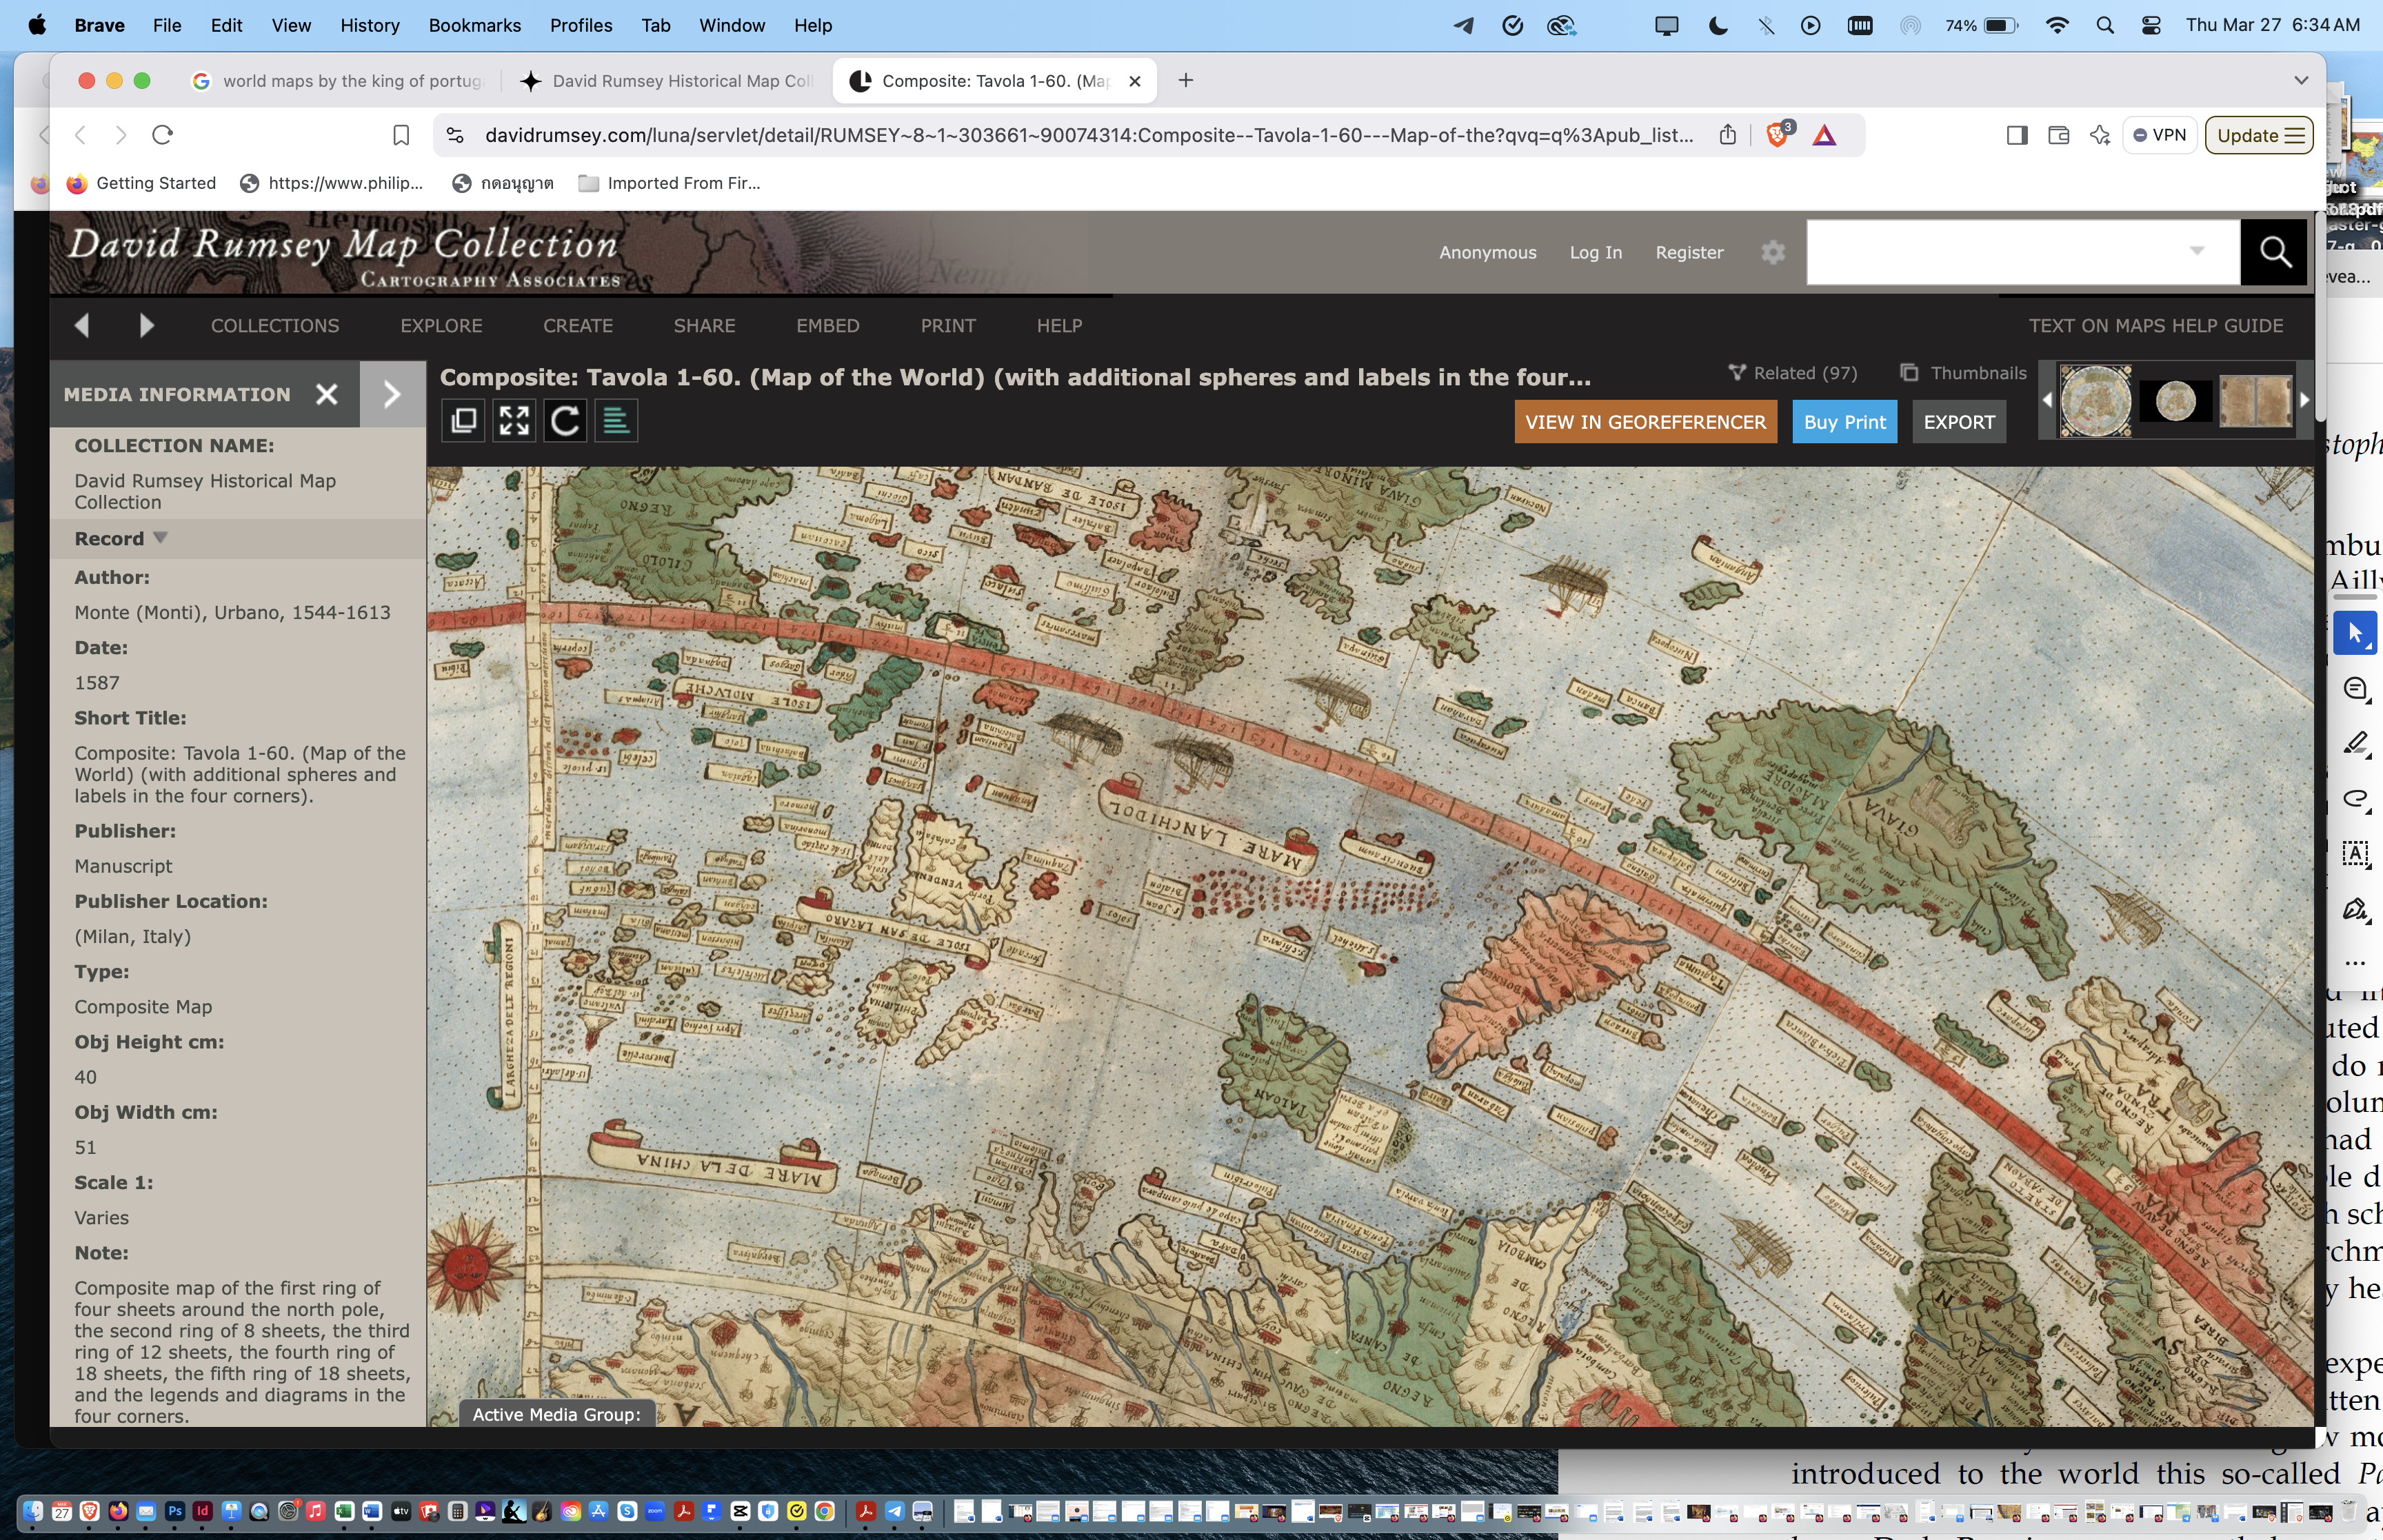Viewport: 2383px width, 1540px height.
Task: Click the Register link
Action: tap(1689, 252)
